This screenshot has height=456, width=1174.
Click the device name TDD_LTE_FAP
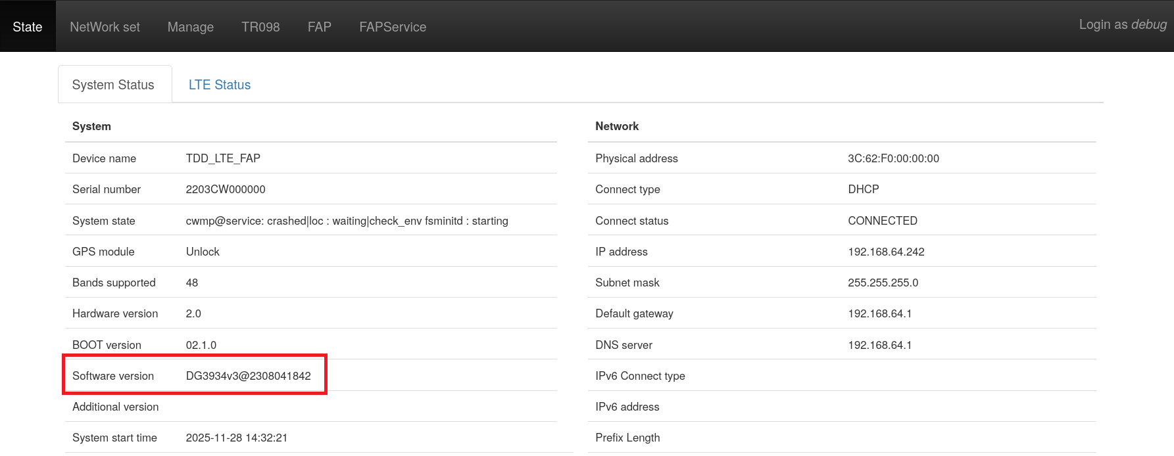click(223, 158)
